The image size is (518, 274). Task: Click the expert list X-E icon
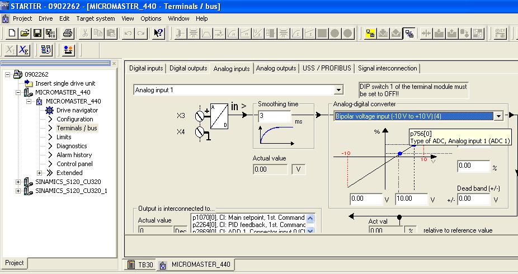coord(24,50)
